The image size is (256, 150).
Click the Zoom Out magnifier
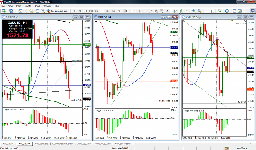click(199, 11)
